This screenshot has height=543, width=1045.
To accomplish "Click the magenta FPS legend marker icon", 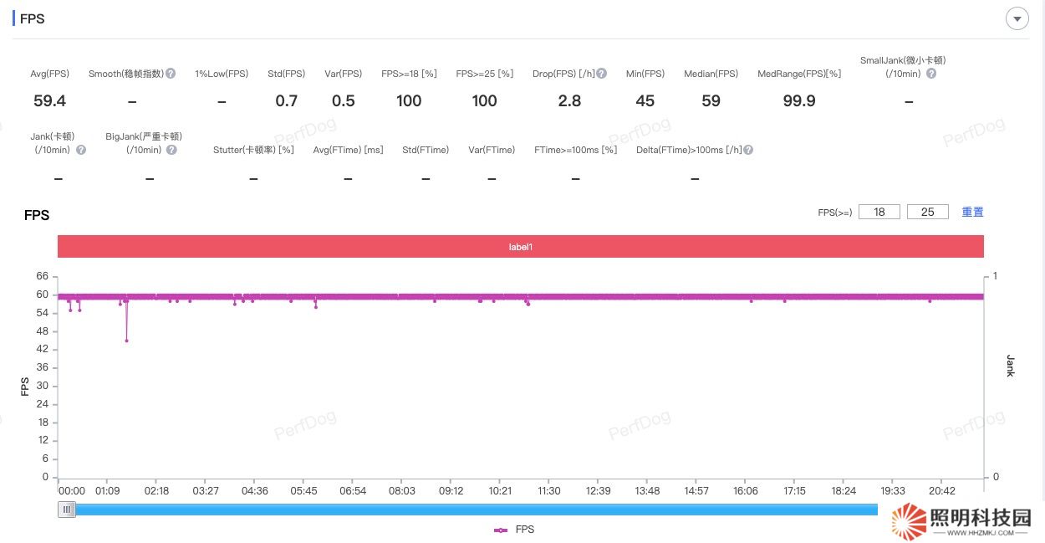I will pos(501,530).
